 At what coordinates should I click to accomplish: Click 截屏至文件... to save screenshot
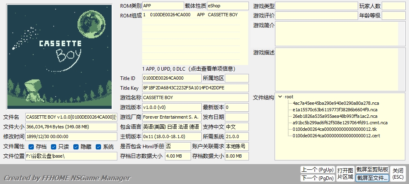(372, 178)
